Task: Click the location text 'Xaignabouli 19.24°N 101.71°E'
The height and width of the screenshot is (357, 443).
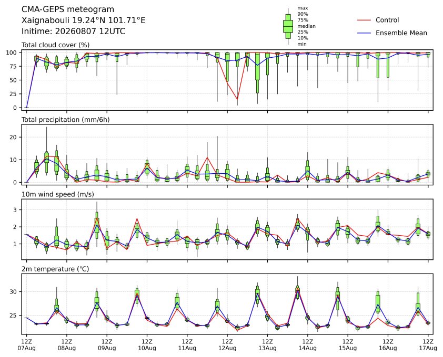Action: [84, 20]
